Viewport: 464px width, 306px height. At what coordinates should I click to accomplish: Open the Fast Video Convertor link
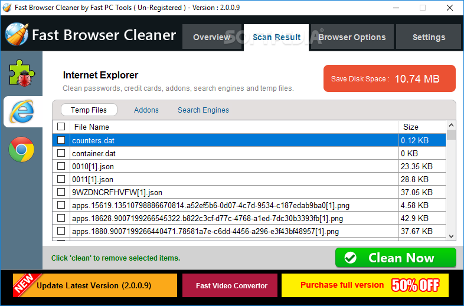(230, 285)
